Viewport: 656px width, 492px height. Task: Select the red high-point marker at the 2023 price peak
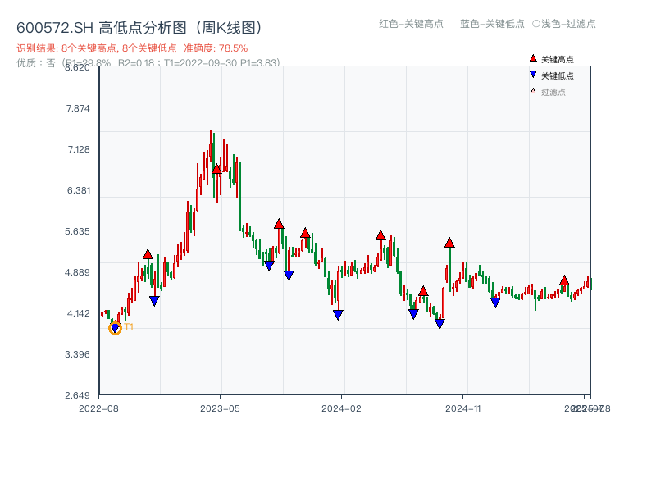click(x=216, y=170)
